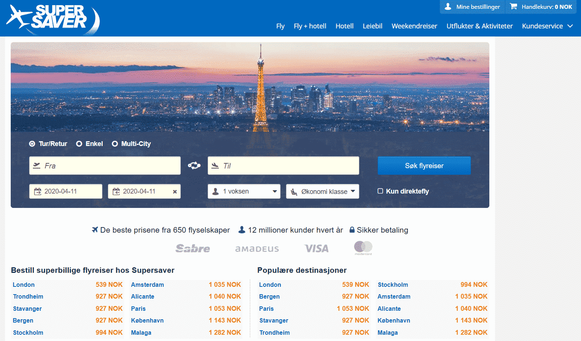Click the departure date calendar icon
581x341 pixels.
[38, 191]
